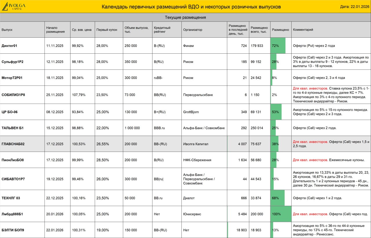The width and height of the screenshot is (371, 238).
Task: Select the calendar title heading text
Action: click(x=191, y=7)
